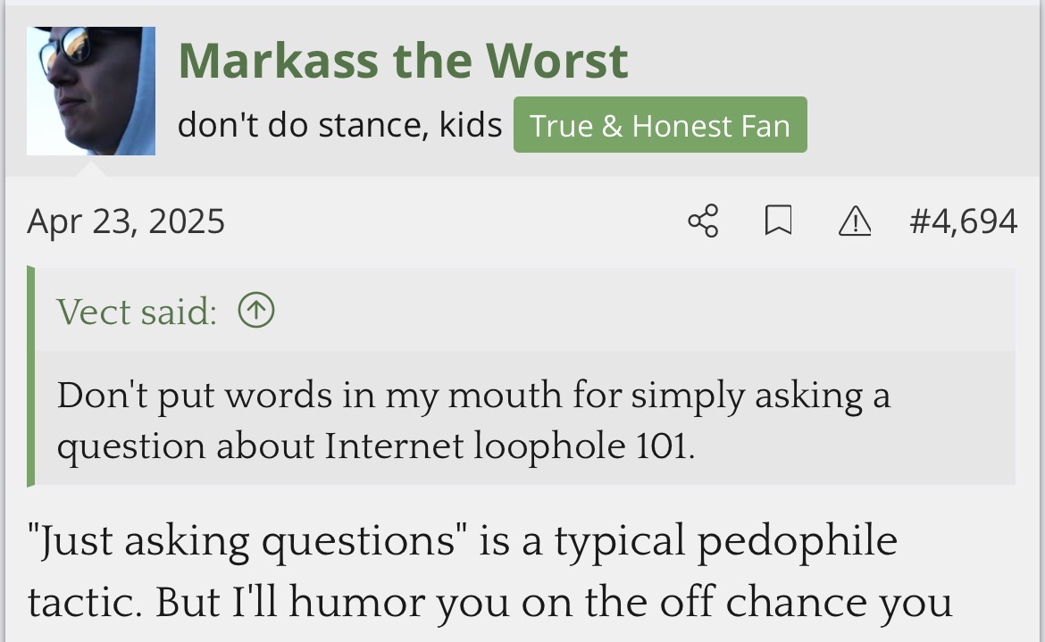
Task: Report this post with warning triangle
Action: pyautogui.click(x=854, y=221)
